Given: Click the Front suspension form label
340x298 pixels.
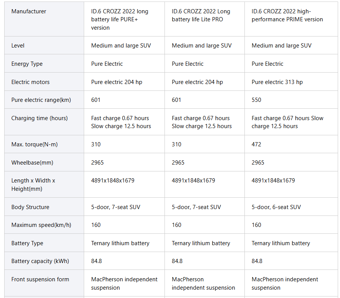Looking at the screenshot, I should click(40, 279).
